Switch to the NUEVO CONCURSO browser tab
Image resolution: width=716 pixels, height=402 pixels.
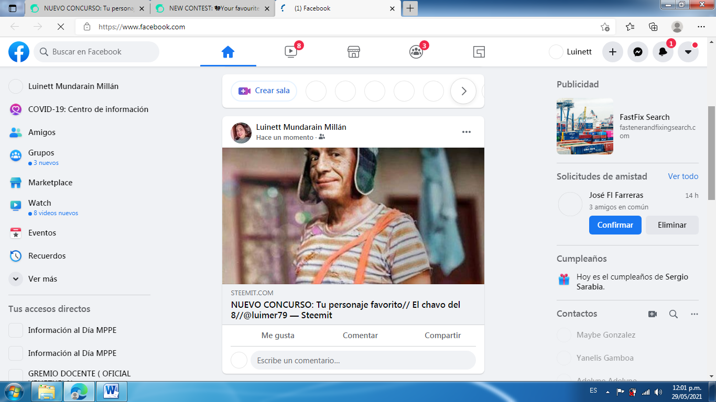point(88,8)
